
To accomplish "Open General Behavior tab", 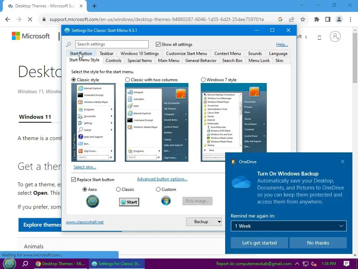I will pos(201,61).
